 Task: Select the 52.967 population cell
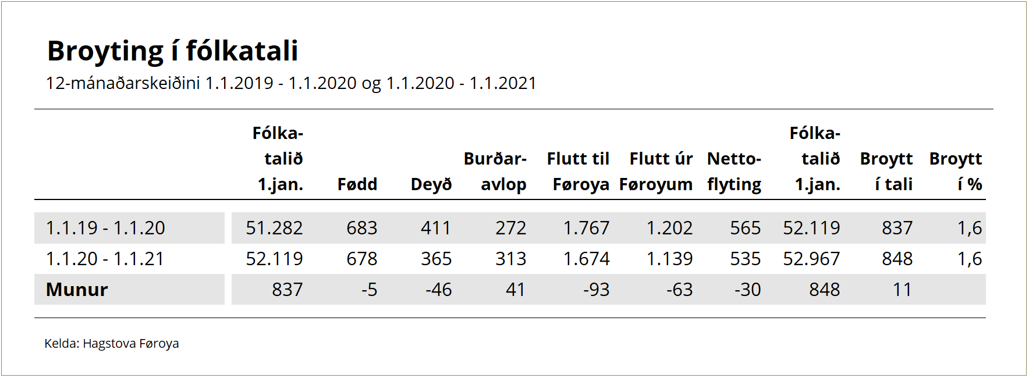click(811, 259)
